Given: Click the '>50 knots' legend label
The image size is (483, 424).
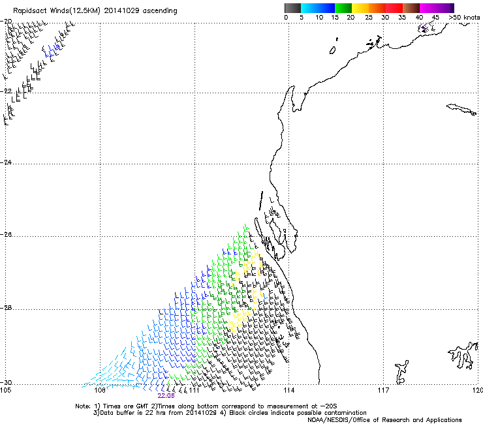Looking at the screenshot, I should tap(464, 18).
